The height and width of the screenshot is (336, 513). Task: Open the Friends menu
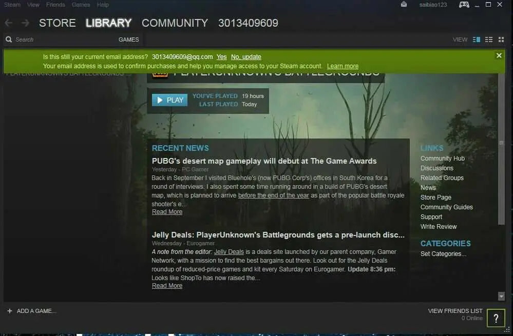pos(55,5)
